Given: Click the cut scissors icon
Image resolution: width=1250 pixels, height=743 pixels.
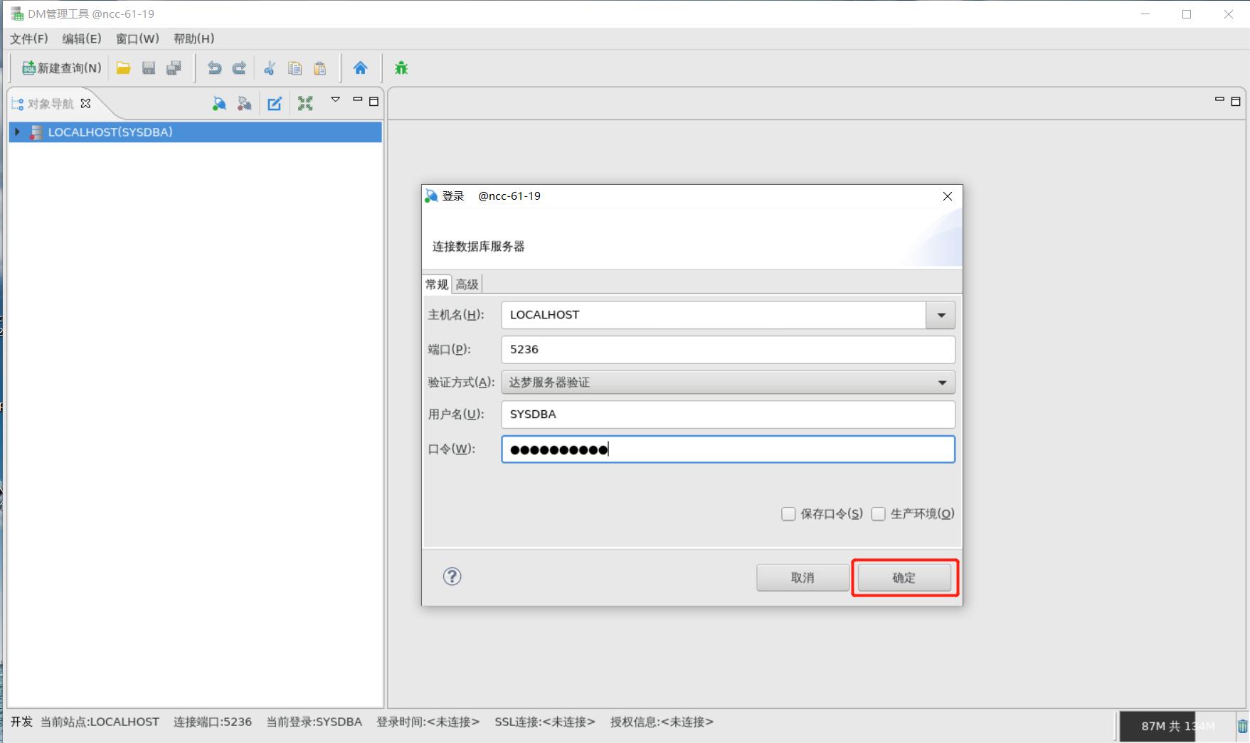Looking at the screenshot, I should click(270, 68).
